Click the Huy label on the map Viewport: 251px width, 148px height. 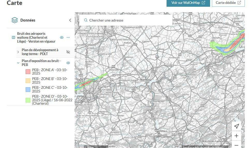coord(211,66)
